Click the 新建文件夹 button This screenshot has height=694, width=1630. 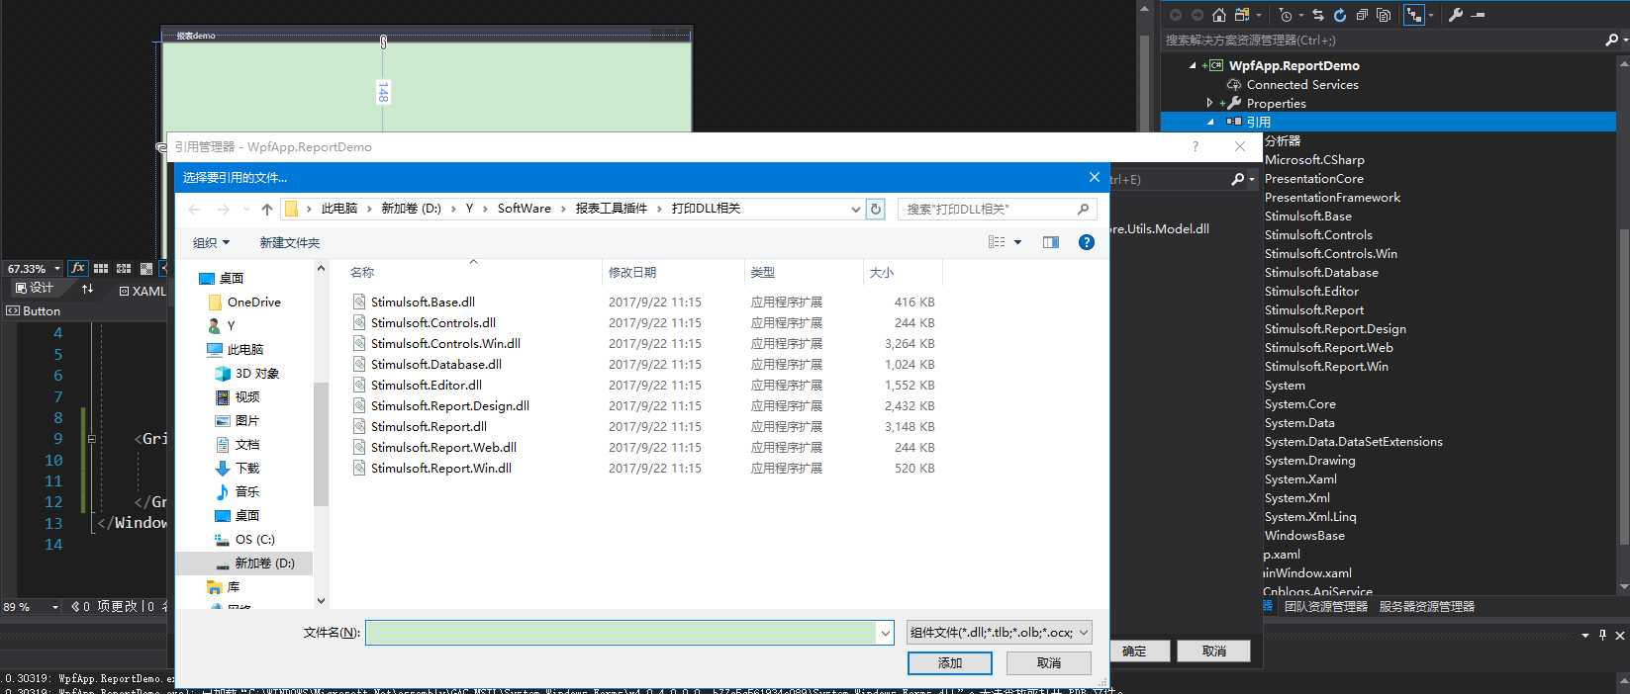pos(289,242)
